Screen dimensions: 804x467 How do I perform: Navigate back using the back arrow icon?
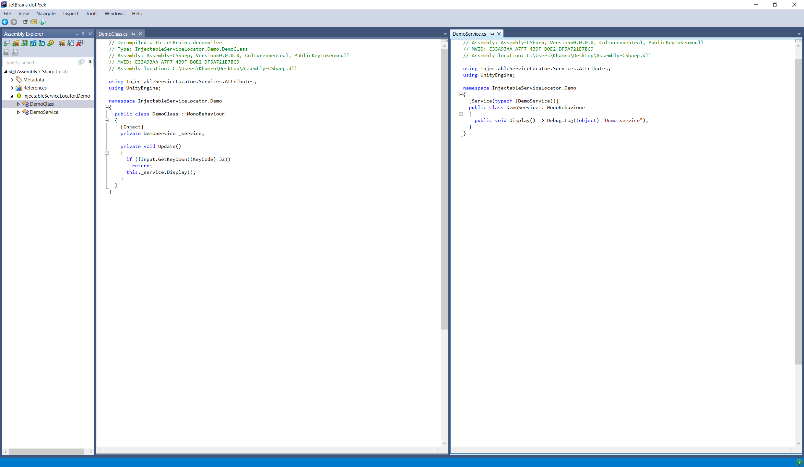point(5,22)
